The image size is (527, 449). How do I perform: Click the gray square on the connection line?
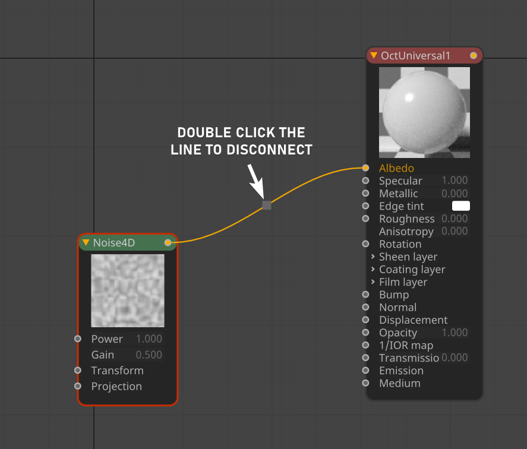tap(267, 205)
